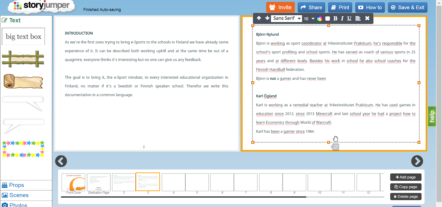The image size is (442, 207).
Task: Click the Share button
Action: 311,7
